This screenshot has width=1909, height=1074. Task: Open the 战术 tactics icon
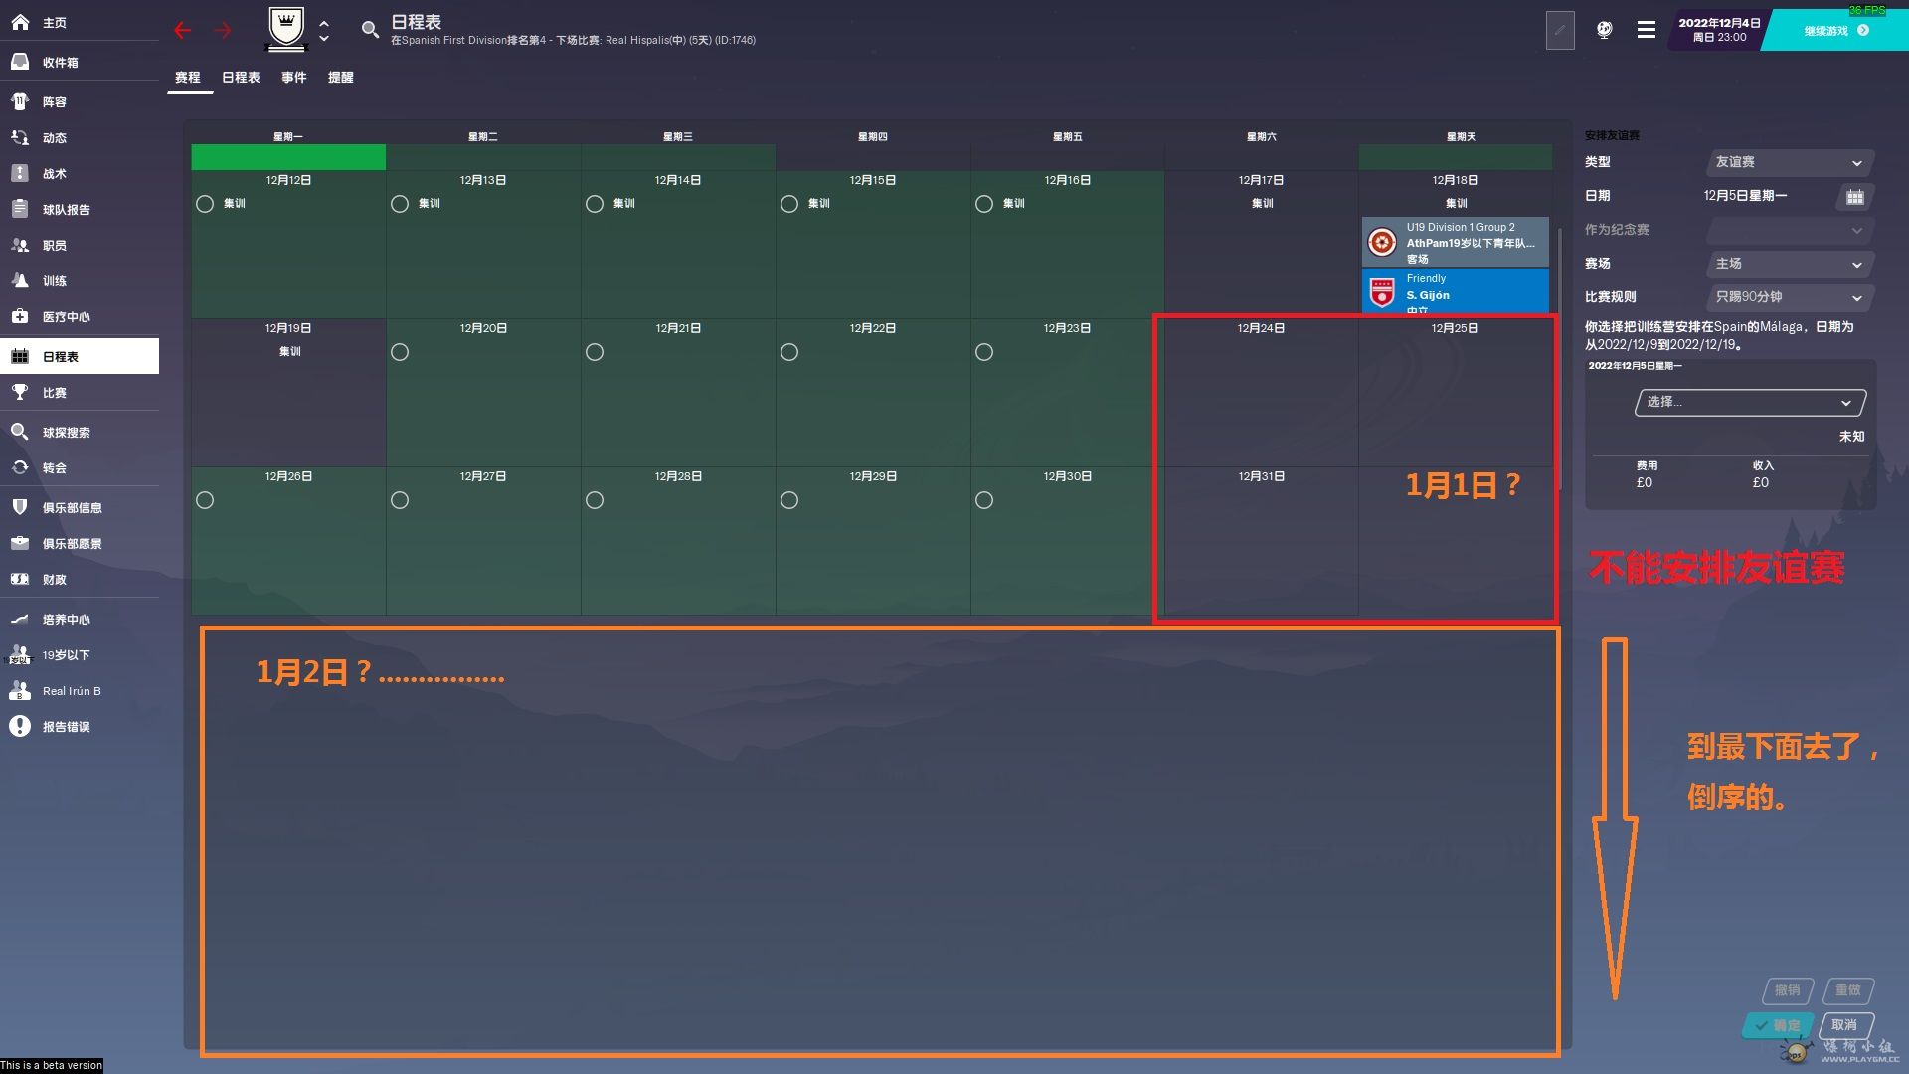[x=20, y=173]
